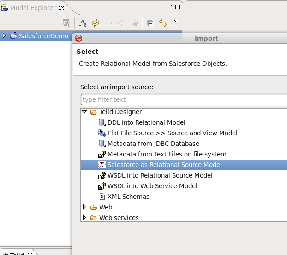Click the sort alphabetically icon in Model Explorer
The height and width of the screenshot is (255, 287).
click(83, 23)
